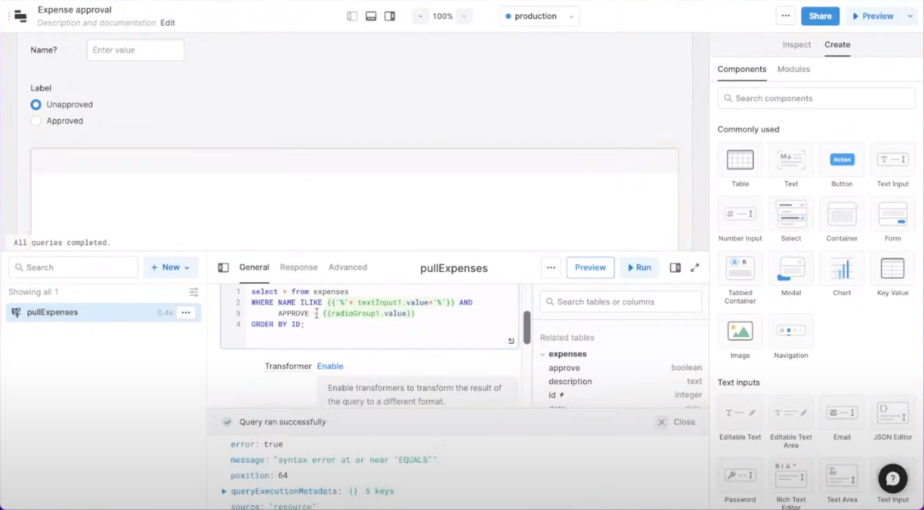Click the Password component icon
This screenshot has height=510, width=924.
click(x=740, y=475)
